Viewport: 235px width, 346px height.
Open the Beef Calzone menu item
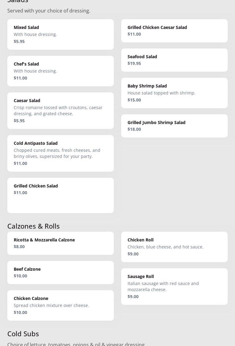[60, 272]
